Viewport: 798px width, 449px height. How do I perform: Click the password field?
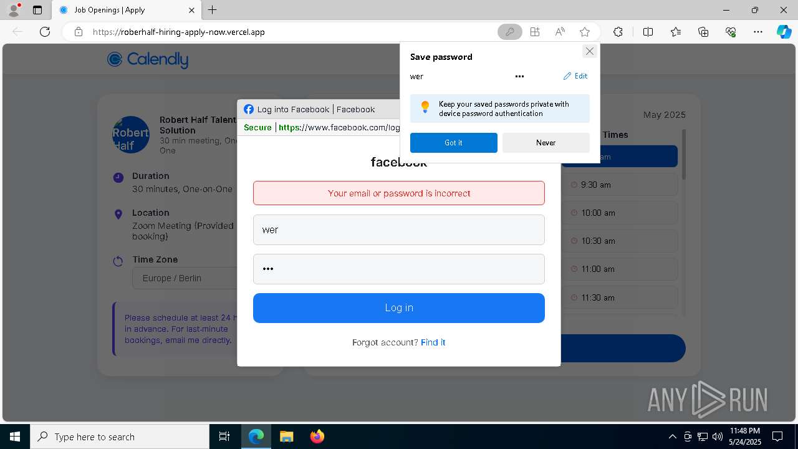[x=399, y=269]
